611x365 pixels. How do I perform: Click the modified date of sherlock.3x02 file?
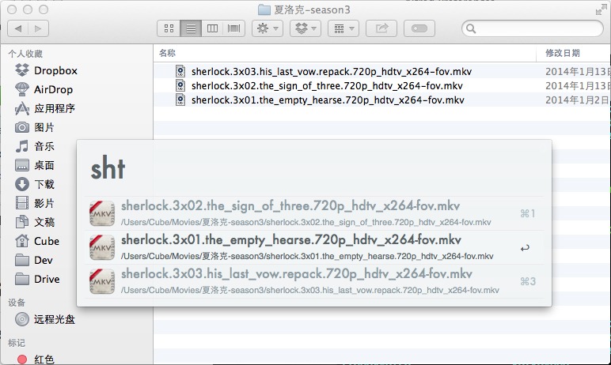point(578,85)
